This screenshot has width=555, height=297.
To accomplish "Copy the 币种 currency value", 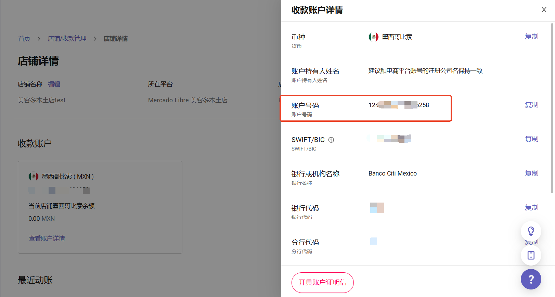I will (531, 36).
